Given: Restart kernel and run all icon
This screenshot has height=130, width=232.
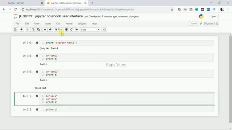Looking at the screenshot, I should pos(76,30).
